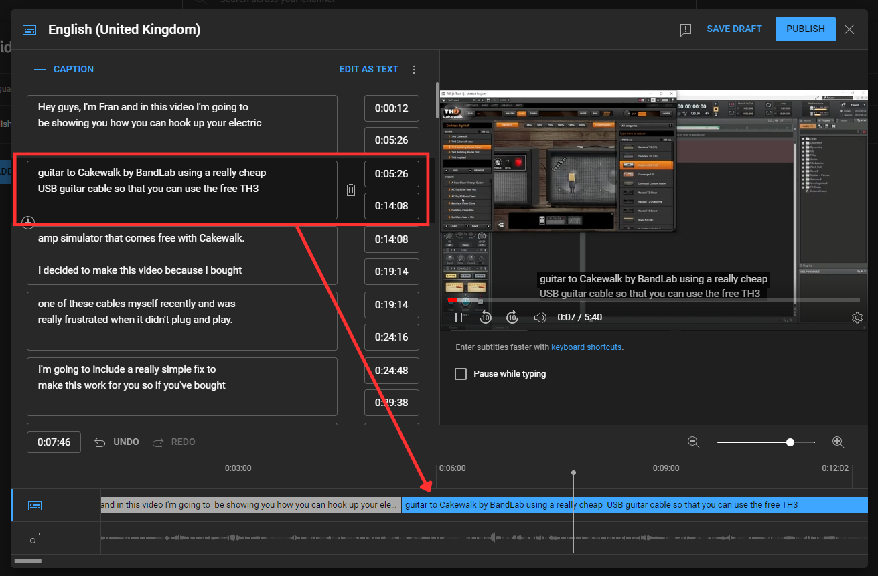The image size is (878, 576).
Task: Adjust the timeline zoom slider handle
Action: pyautogui.click(x=790, y=442)
